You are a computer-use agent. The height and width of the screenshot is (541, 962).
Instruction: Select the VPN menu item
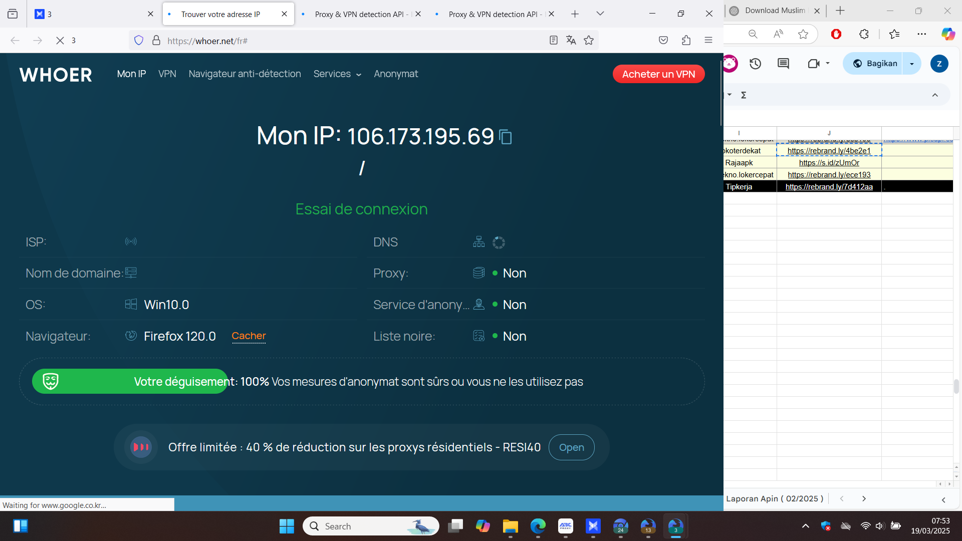tap(167, 74)
